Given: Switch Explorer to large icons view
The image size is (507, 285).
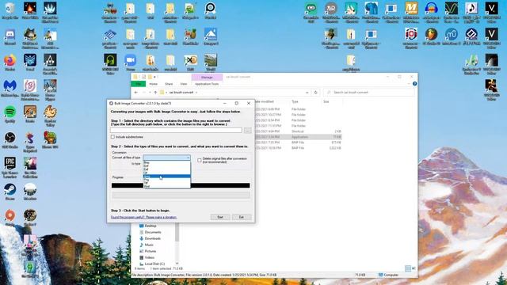Looking at the screenshot, I should coord(414,268).
